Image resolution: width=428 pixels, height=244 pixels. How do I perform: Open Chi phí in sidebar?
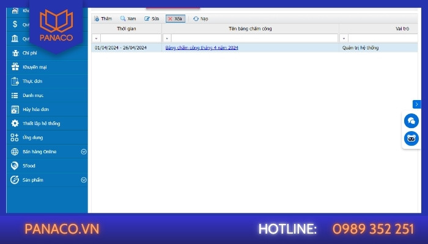(47, 53)
